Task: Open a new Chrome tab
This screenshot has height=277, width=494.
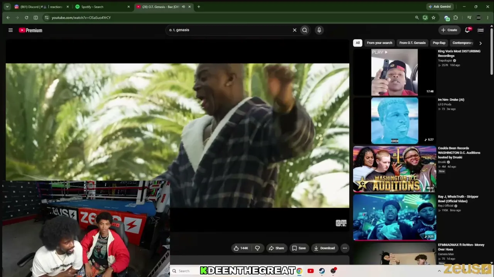Action: coord(199,7)
